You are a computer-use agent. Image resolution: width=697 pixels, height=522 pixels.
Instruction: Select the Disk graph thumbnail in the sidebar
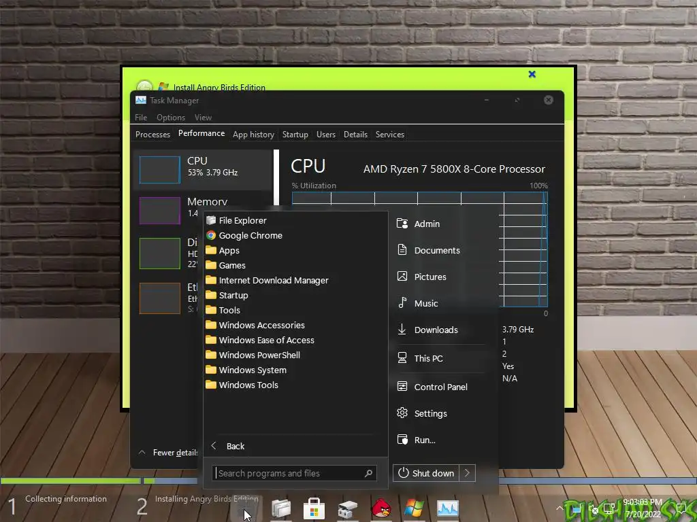tap(159, 254)
